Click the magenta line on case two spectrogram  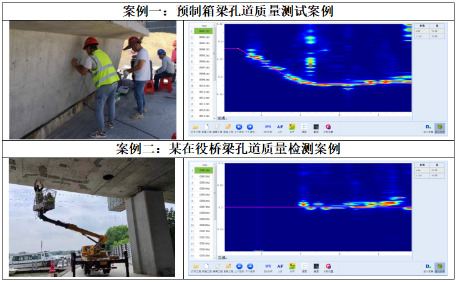point(262,207)
